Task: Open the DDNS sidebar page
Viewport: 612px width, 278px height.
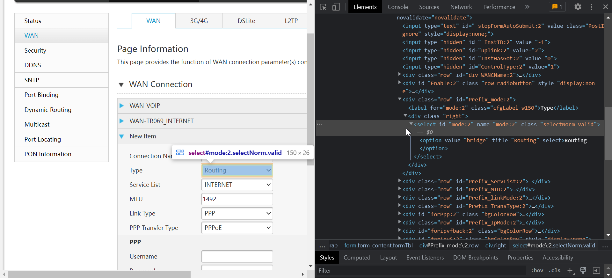Action: [62, 65]
